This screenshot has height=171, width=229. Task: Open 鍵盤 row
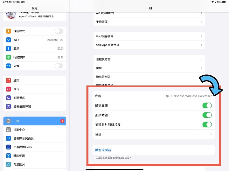[149, 68]
